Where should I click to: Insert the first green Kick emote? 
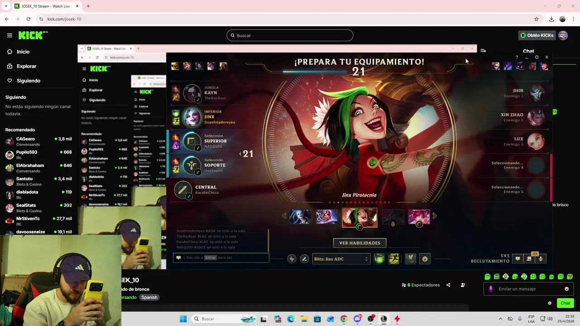coord(488,277)
